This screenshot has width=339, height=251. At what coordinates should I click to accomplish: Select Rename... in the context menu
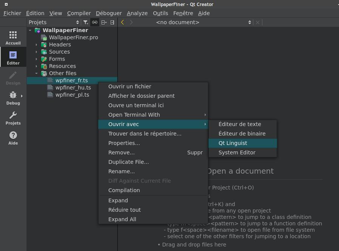pos(153,171)
